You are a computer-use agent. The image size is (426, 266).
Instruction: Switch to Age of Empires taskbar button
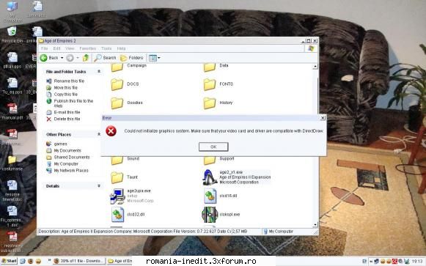[120, 261]
